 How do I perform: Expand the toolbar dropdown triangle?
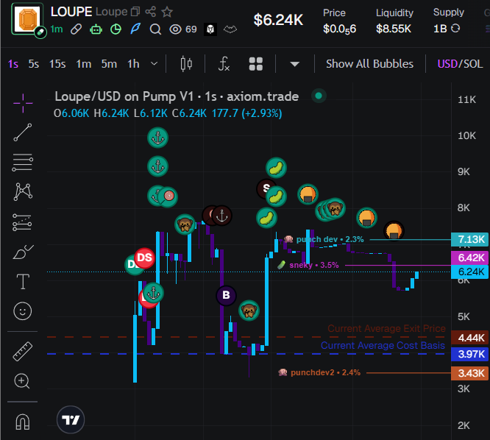click(x=294, y=64)
